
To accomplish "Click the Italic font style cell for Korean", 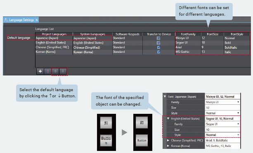I will [237, 52].
